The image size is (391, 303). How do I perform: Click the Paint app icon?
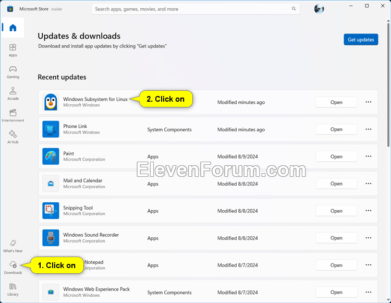(x=51, y=156)
